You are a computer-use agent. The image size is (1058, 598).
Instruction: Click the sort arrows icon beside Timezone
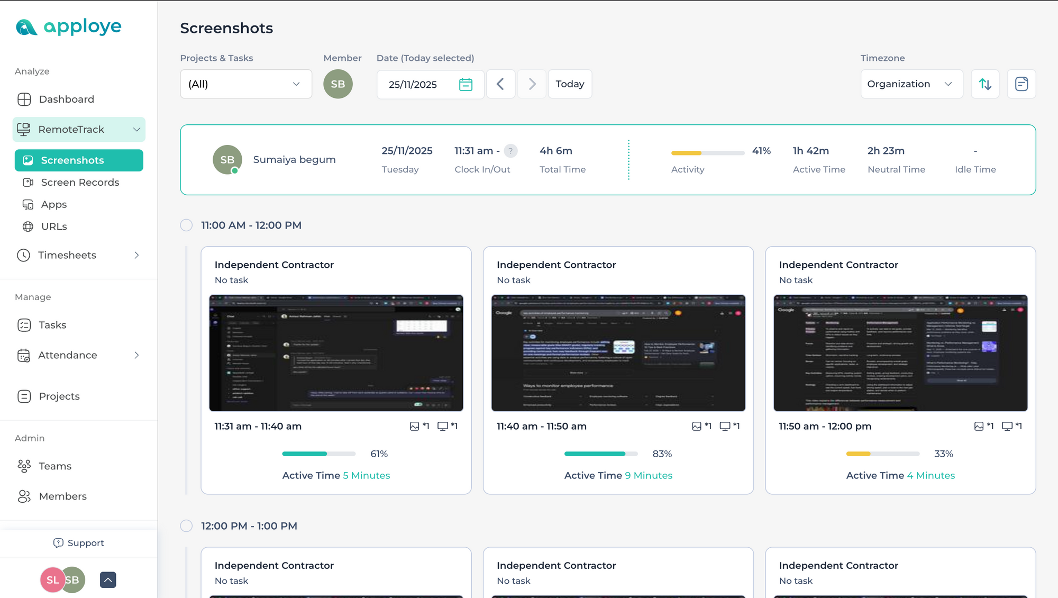point(985,84)
